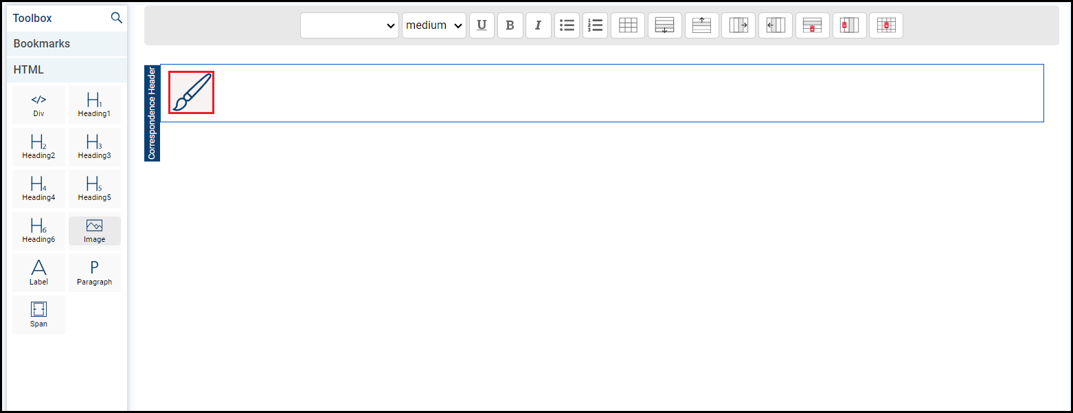Select the Heading5 element tool
This screenshot has height=413, width=1073.
click(95, 189)
